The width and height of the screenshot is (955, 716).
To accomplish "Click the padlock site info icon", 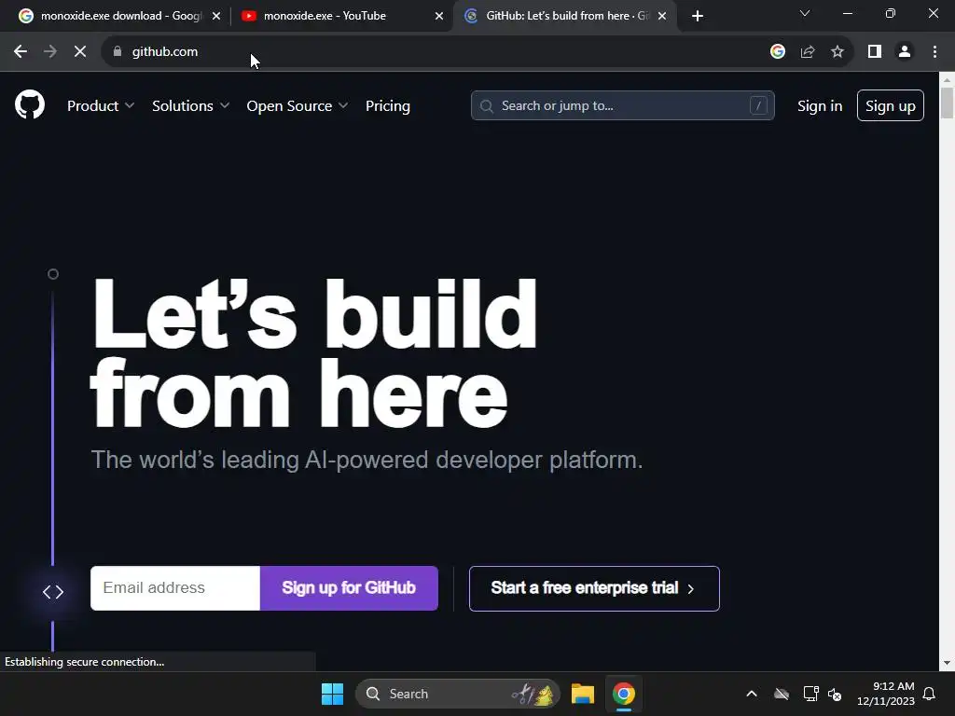I will pos(118,52).
